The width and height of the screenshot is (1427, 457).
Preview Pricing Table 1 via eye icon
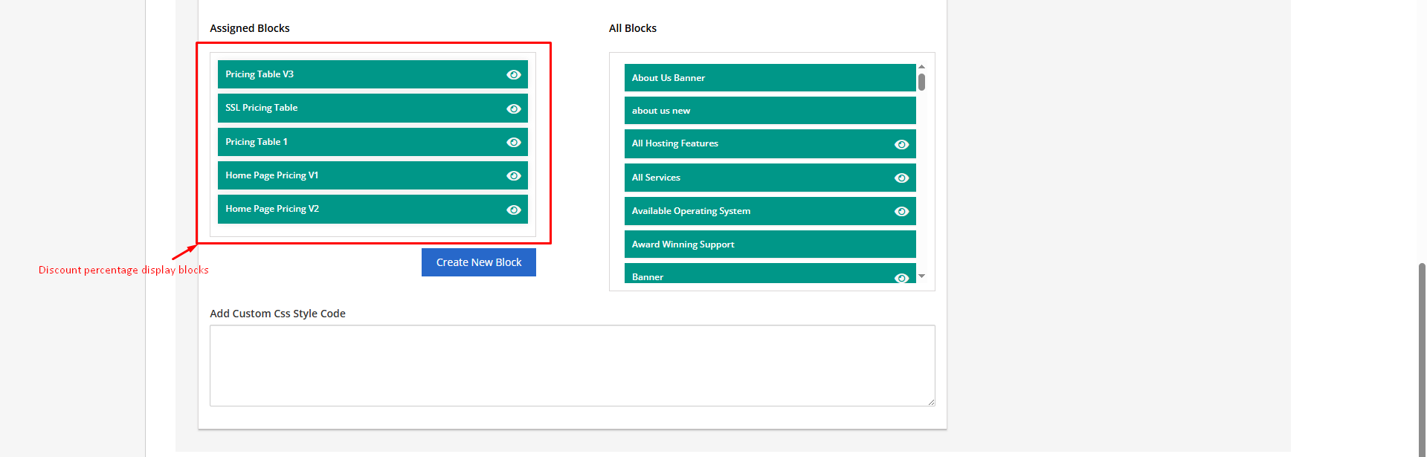513,142
